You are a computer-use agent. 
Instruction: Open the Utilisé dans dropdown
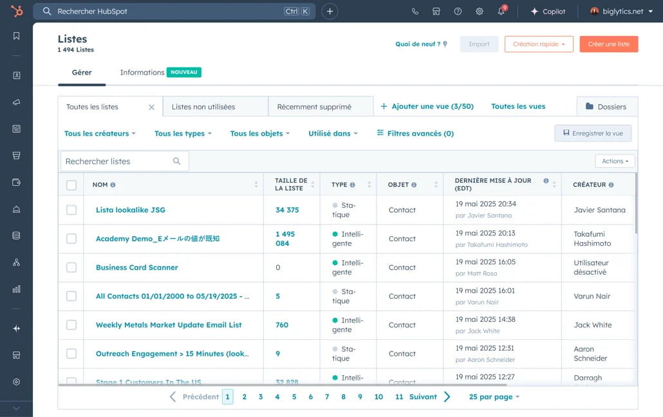click(x=333, y=134)
